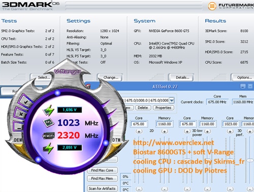This screenshot has height=192, width=254.
Task: Click the 1,696 V voltage display
Action: [x=70, y=110]
